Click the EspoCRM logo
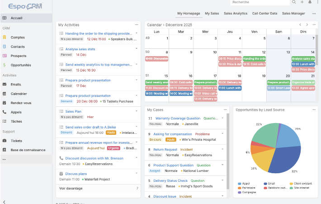Viewport: 321px width, 204px height. tap(25, 6)
